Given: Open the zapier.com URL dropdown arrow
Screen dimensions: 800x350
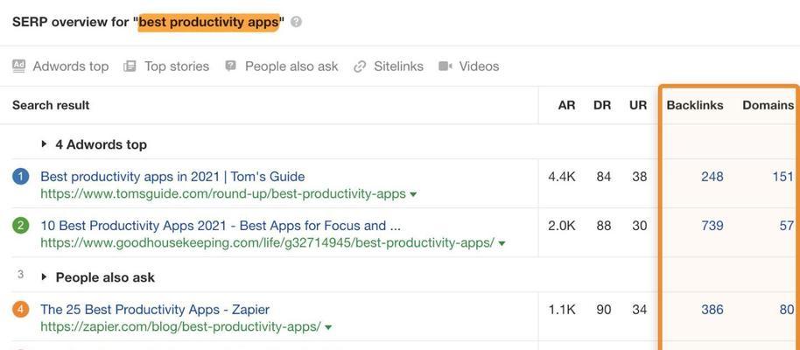Looking at the screenshot, I should (x=328, y=327).
